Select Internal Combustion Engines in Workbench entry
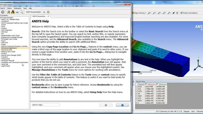 14,46
